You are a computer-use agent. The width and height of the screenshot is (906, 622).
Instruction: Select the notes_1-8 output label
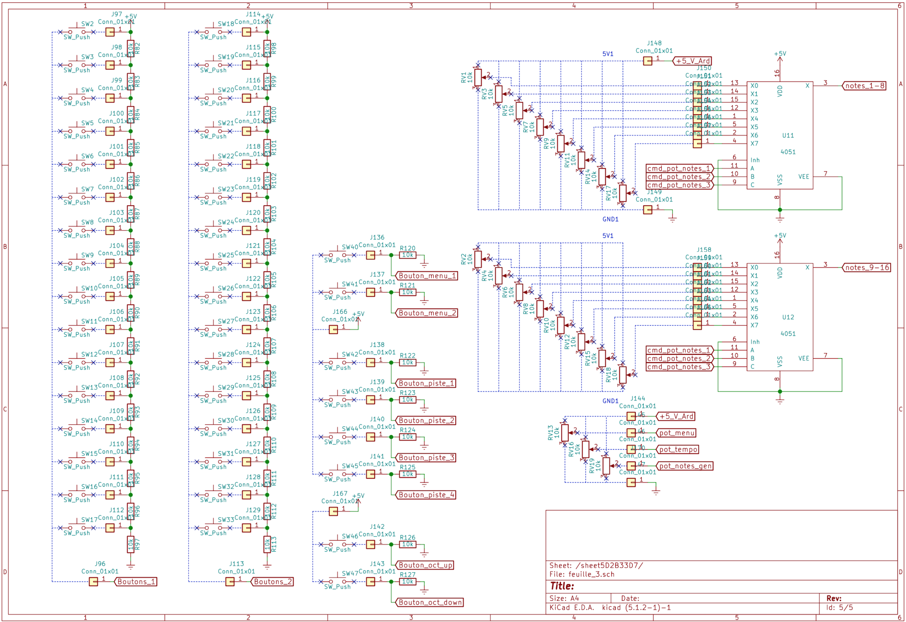(x=864, y=86)
